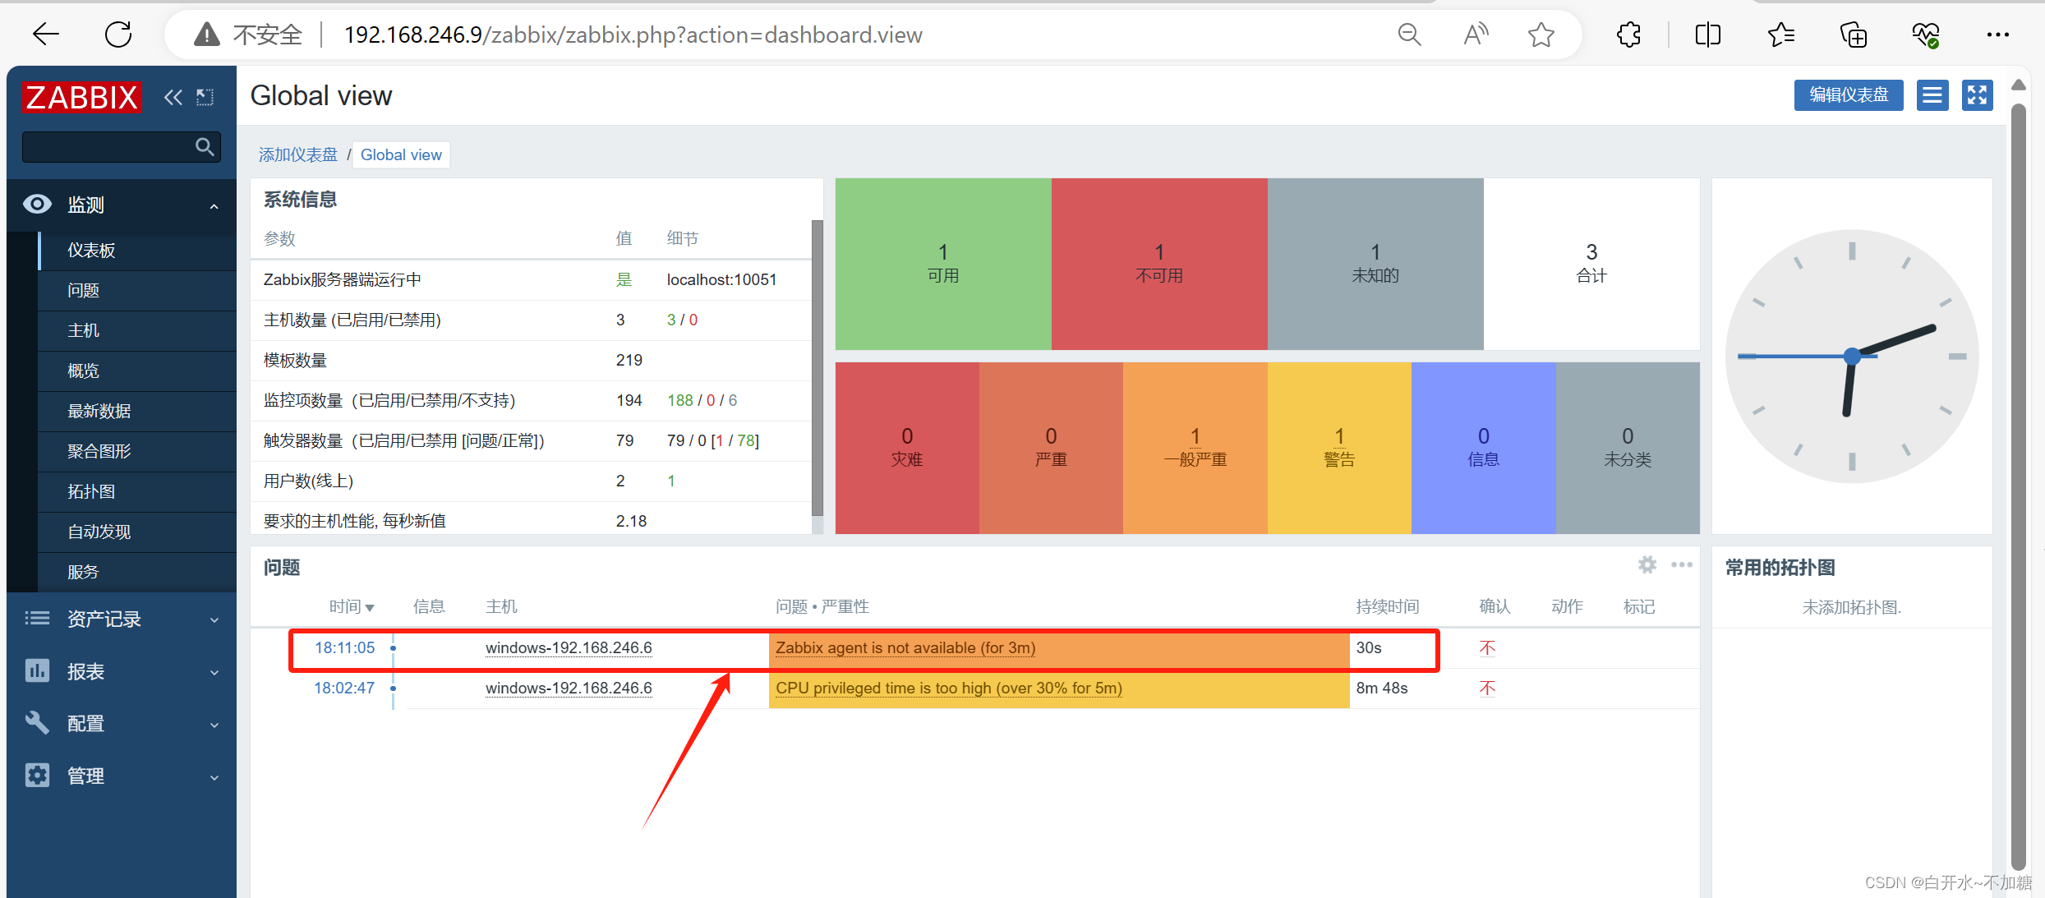This screenshot has width=2045, height=898.
Task: Open the 18:11:05 problem time link
Action: click(x=344, y=647)
